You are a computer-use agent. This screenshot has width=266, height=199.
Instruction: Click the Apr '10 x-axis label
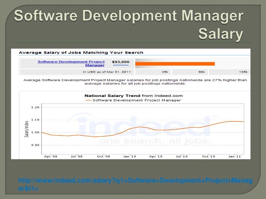click(156, 156)
